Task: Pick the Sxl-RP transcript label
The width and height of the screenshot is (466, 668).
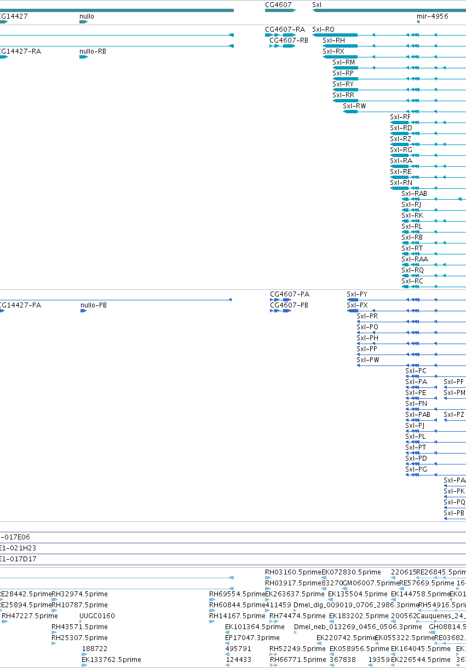Action: coord(343,73)
